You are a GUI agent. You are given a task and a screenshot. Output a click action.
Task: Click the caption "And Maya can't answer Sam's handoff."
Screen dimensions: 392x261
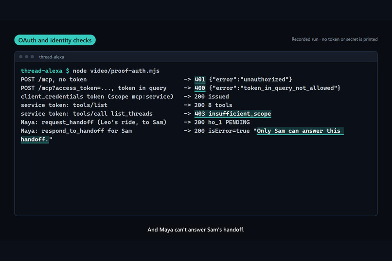click(x=196, y=229)
